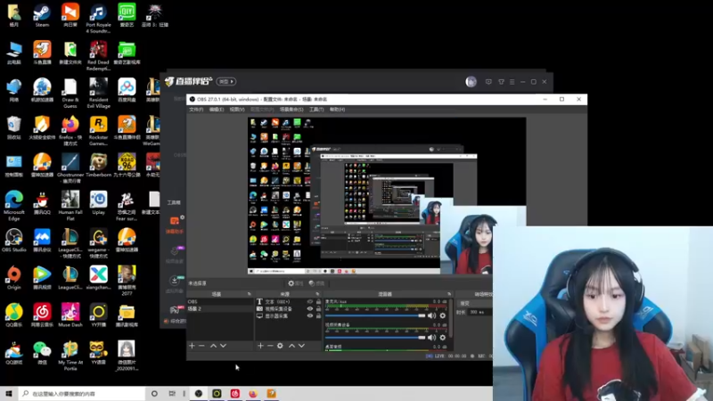The height and width of the screenshot is (401, 713).
Task: Open Rockstar Games launcher desktop icon
Action: [98, 131]
